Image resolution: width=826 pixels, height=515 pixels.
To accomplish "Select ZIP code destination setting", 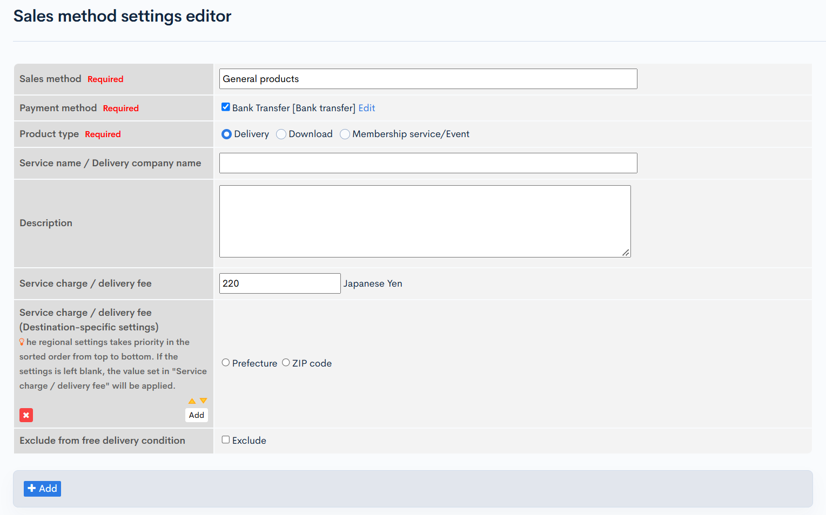I will pyautogui.click(x=286, y=362).
